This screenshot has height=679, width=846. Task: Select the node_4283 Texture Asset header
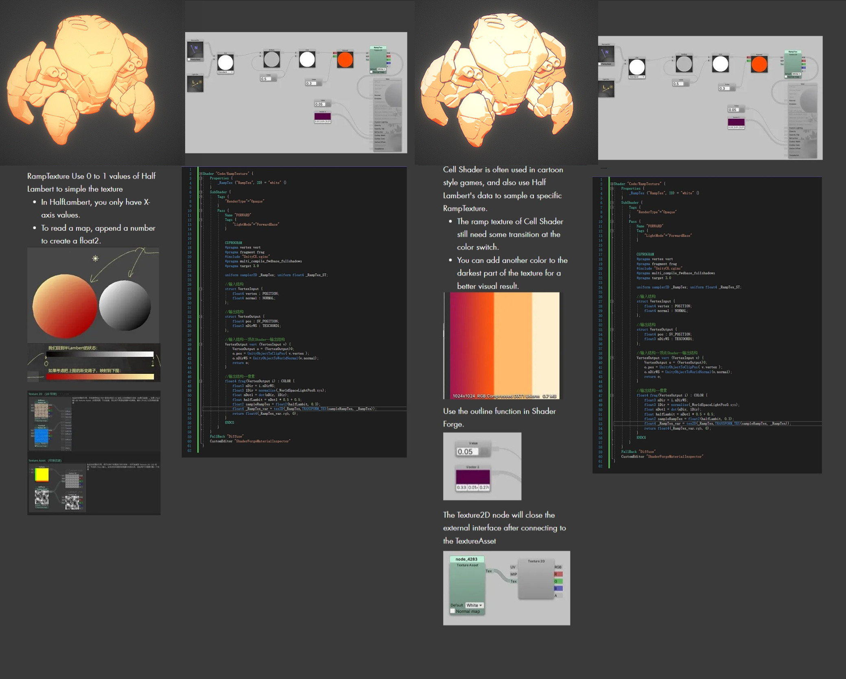tap(466, 559)
